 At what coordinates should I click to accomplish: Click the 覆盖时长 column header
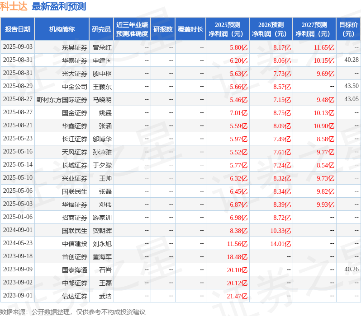190,29
